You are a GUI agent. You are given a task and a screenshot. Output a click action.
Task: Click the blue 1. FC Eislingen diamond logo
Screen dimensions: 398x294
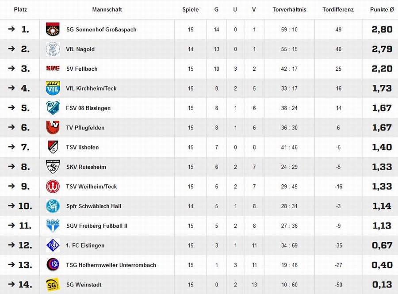[x=53, y=245]
